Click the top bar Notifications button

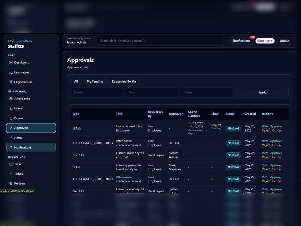(x=241, y=41)
